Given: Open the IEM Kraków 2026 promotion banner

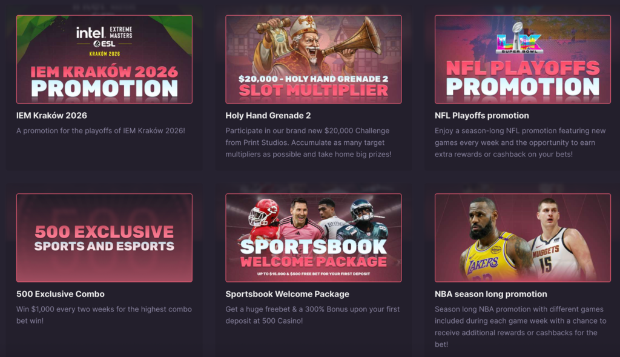Looking at the screenshot, I should 104,59.
